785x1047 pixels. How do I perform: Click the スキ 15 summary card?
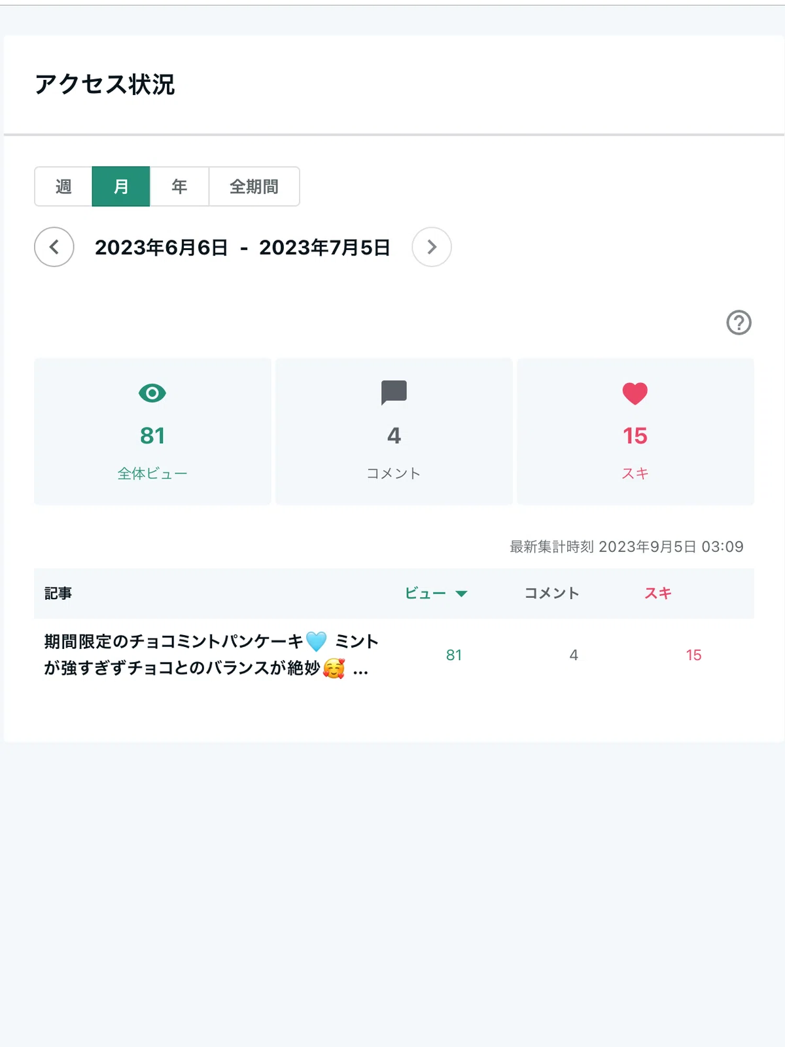click(x=635, y=432)
